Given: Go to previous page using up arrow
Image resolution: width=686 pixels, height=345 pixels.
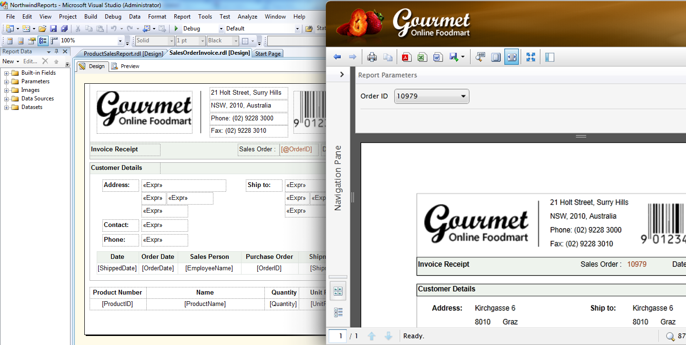Looking at the screenshot, I should click(x=372, y=336).
